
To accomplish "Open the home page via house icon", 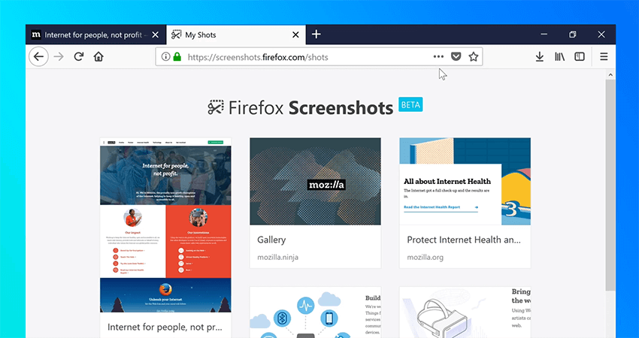I will (98, 56).
